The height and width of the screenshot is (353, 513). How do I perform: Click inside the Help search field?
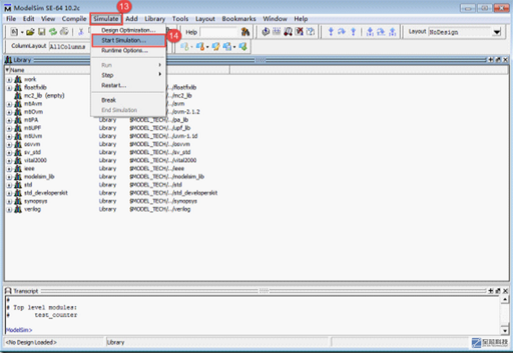[219, 32]
